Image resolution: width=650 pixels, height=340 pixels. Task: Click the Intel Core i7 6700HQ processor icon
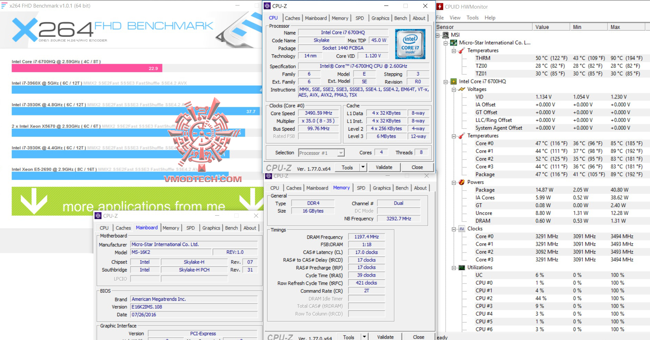(x=454, y=82)
